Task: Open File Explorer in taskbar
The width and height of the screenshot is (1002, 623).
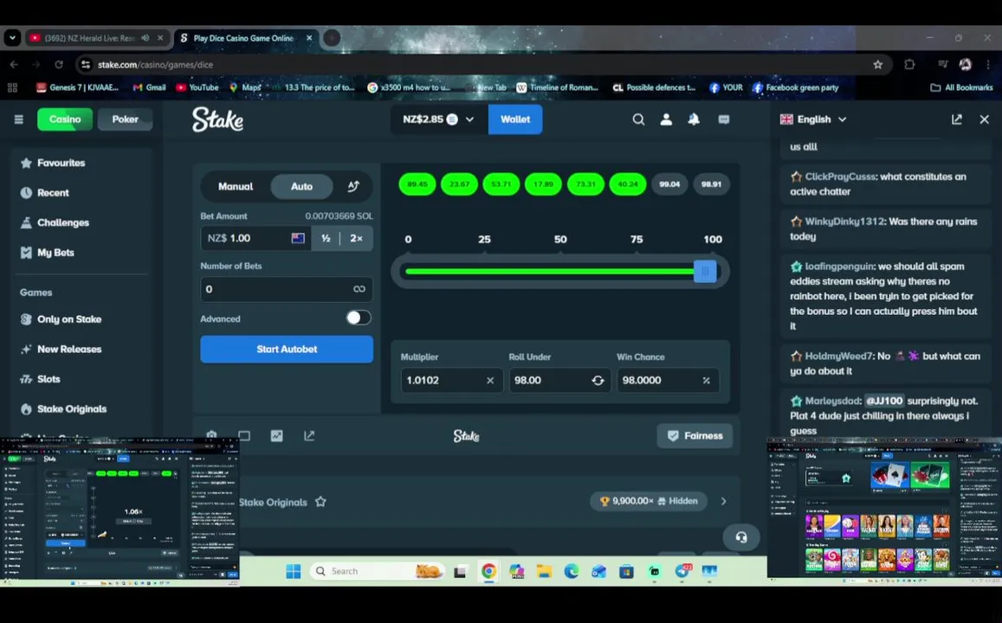Action: click(544, 571)
